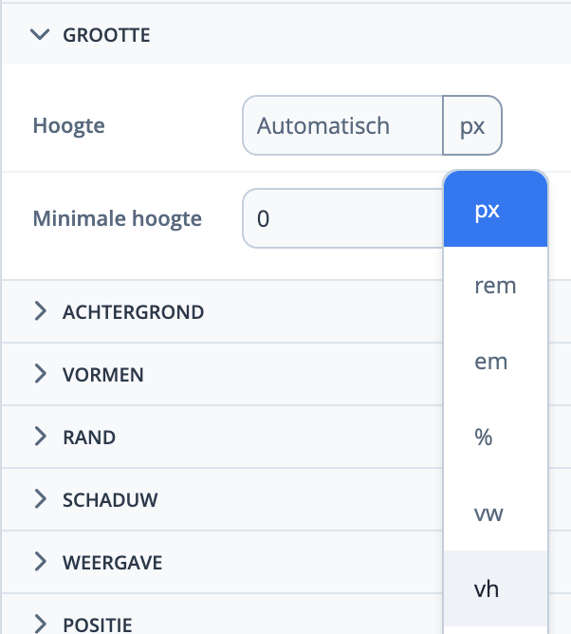Expand the VORMEN section
The width and height of the screenshot is (571, 634).
click(x=40, y=374)
